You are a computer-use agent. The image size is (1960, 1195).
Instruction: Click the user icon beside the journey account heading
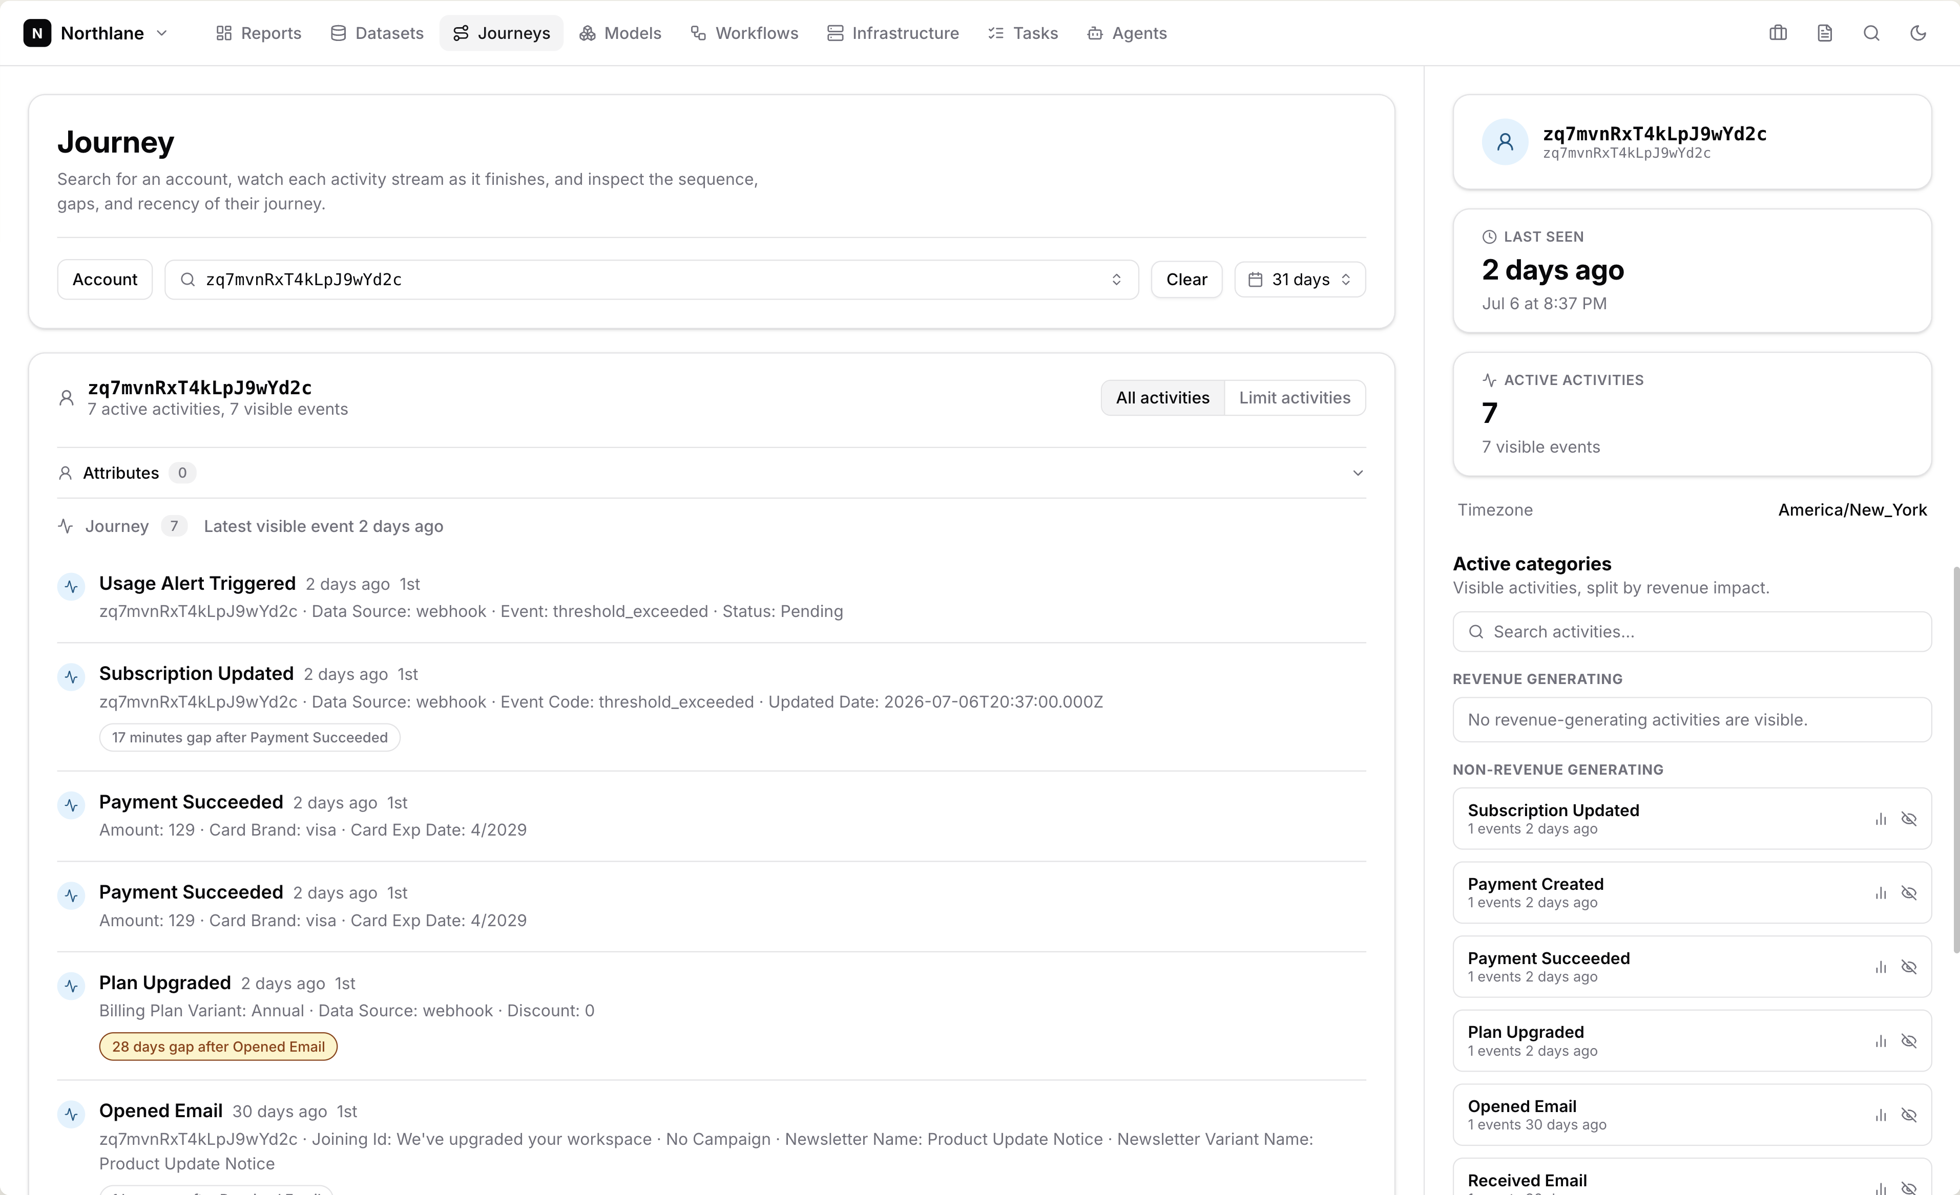coord(67,397)
